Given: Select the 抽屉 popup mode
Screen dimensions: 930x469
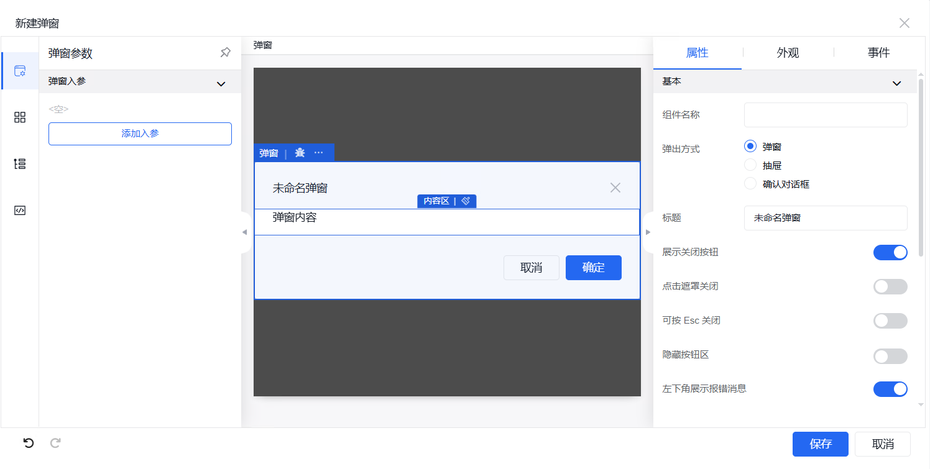Looking at the screenshot, I should [750, 165].
